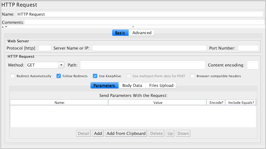
Task: Click the Add from Clipboard button
Action: coord(126,133)
